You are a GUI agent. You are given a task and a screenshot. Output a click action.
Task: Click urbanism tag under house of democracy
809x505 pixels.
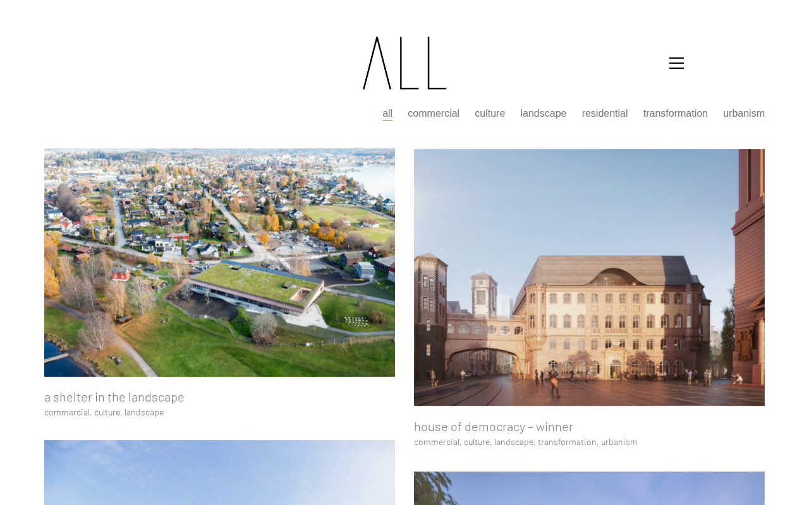(619, 442)
